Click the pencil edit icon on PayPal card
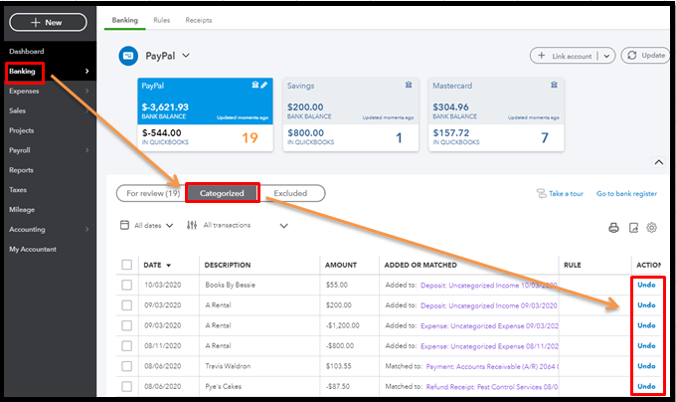 point(263,86)
